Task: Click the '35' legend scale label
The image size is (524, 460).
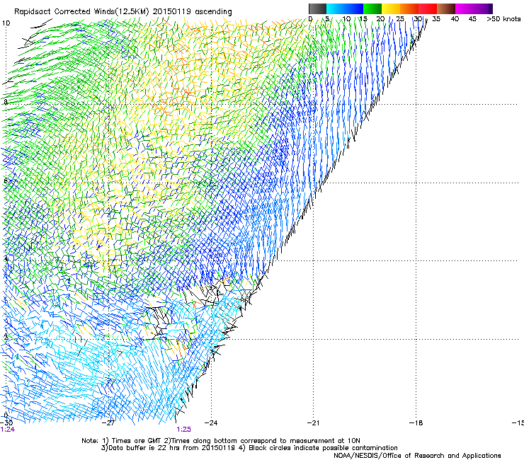Action: click(x=436, y=18)
